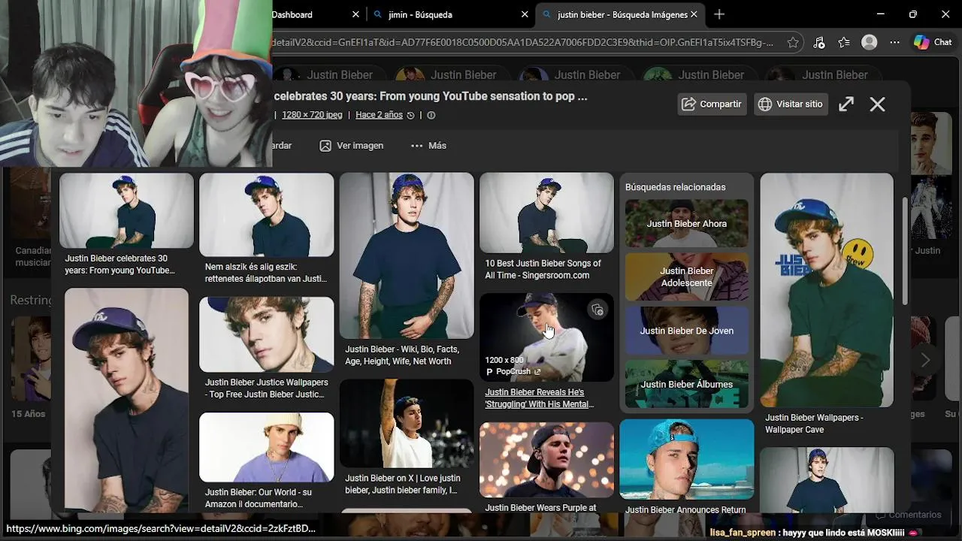Open Justin Bieber Reveals He's Struggling link
The width and height of the screenshot is (962, 541).
(540, 398)
